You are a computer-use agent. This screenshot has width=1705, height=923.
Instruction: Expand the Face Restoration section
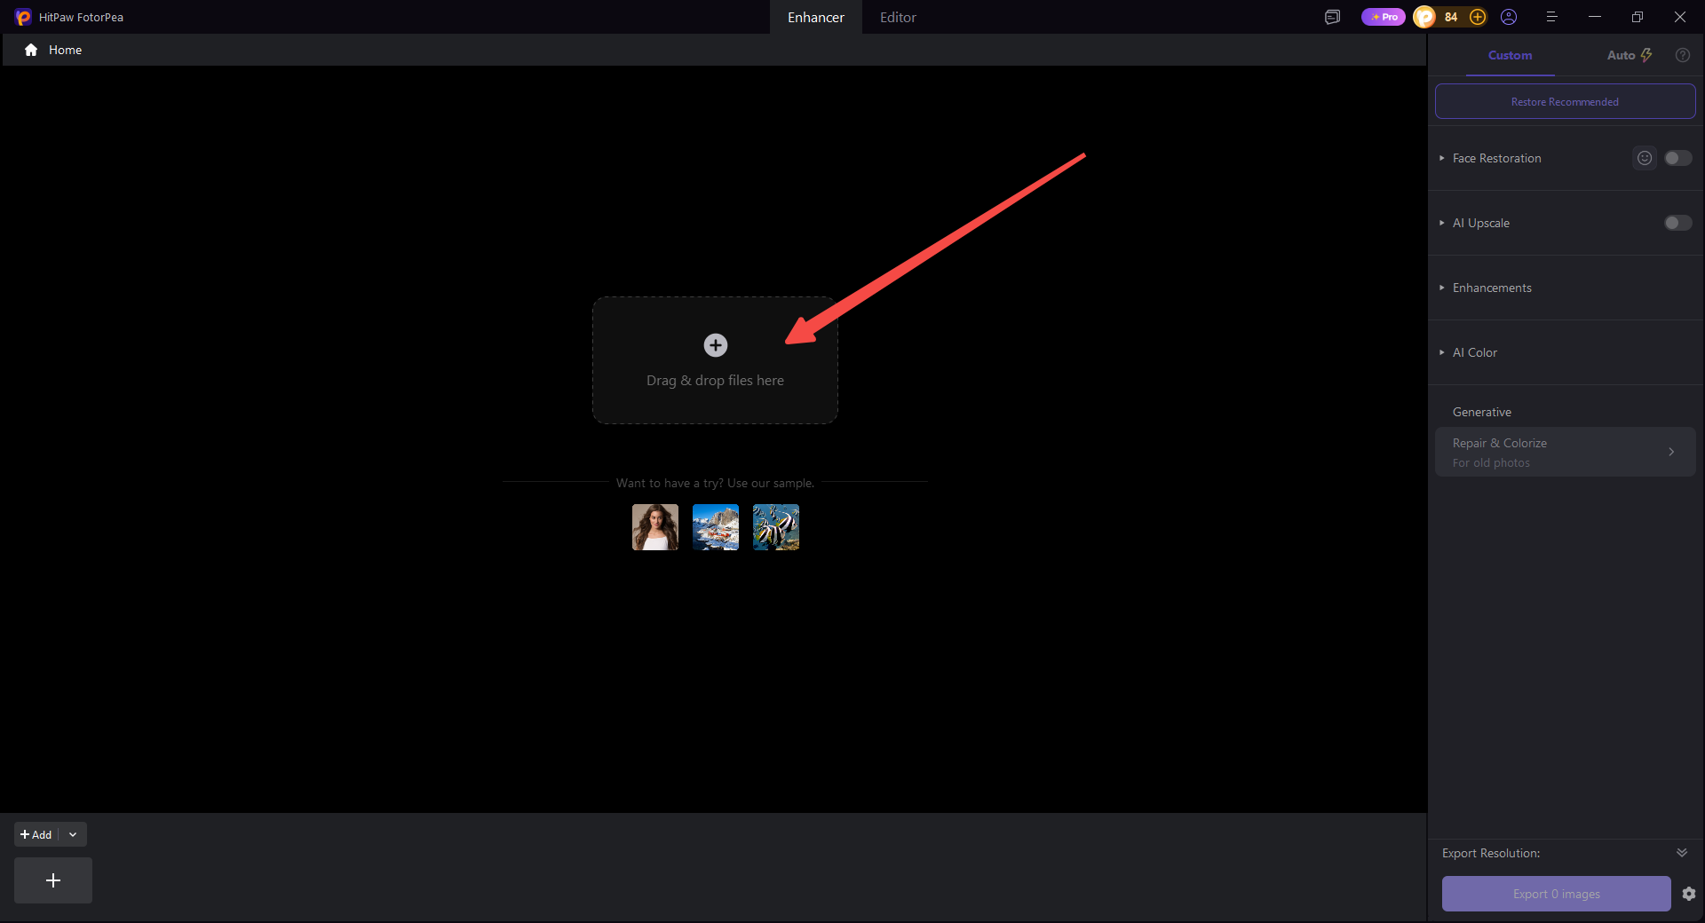click(x=1442, y=158)
